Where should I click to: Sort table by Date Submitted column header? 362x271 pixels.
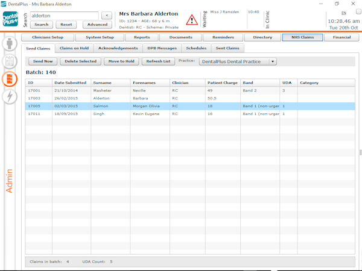pos(70,83)
